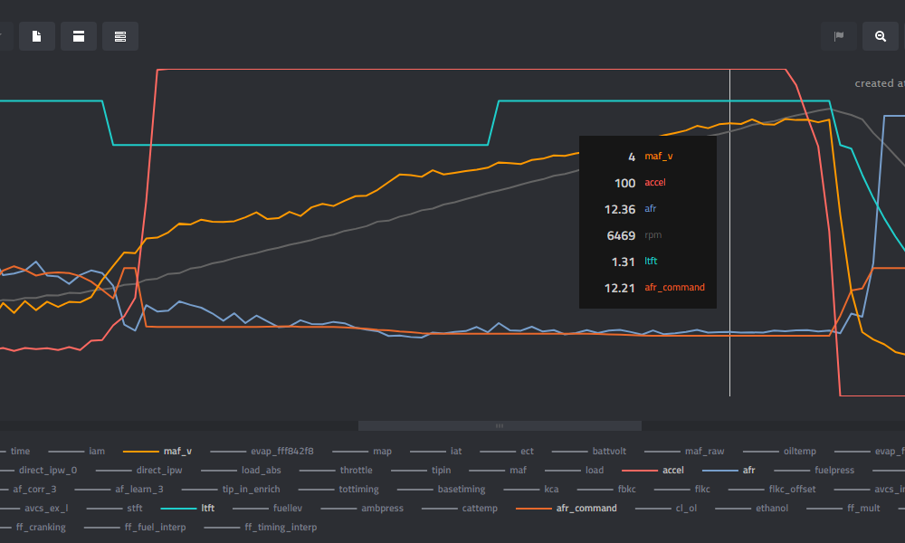The height and width of the screenshot is (543, 905).
Task: Disable the afr series in legend
Action: [748, 470]
